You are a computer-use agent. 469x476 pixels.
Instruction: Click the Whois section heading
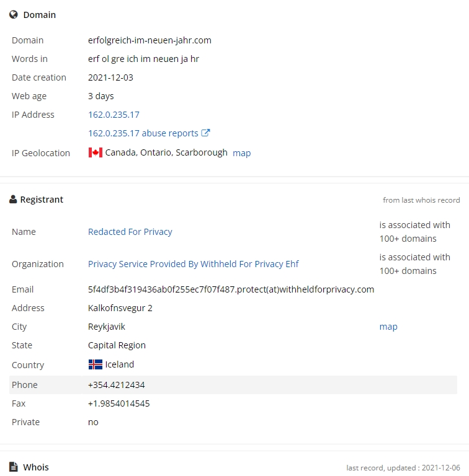pyautogui.click(x=36, y=467)
